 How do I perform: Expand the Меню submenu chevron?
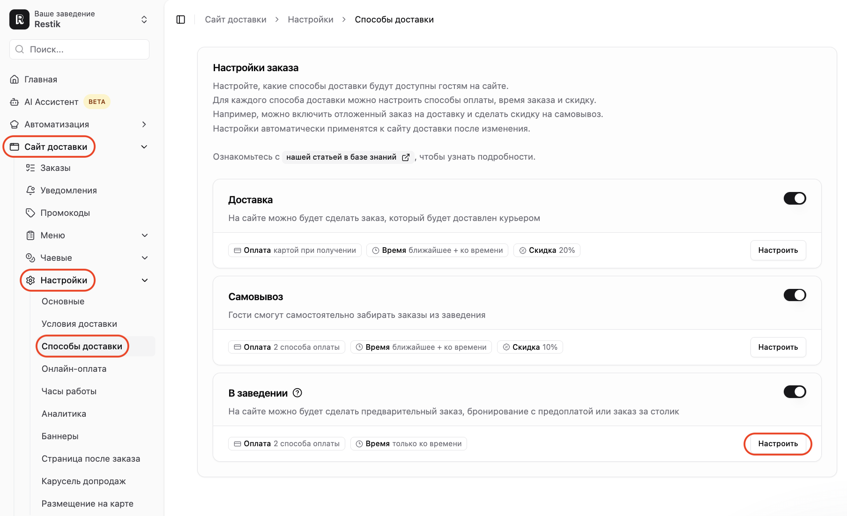tap(145, 236)
